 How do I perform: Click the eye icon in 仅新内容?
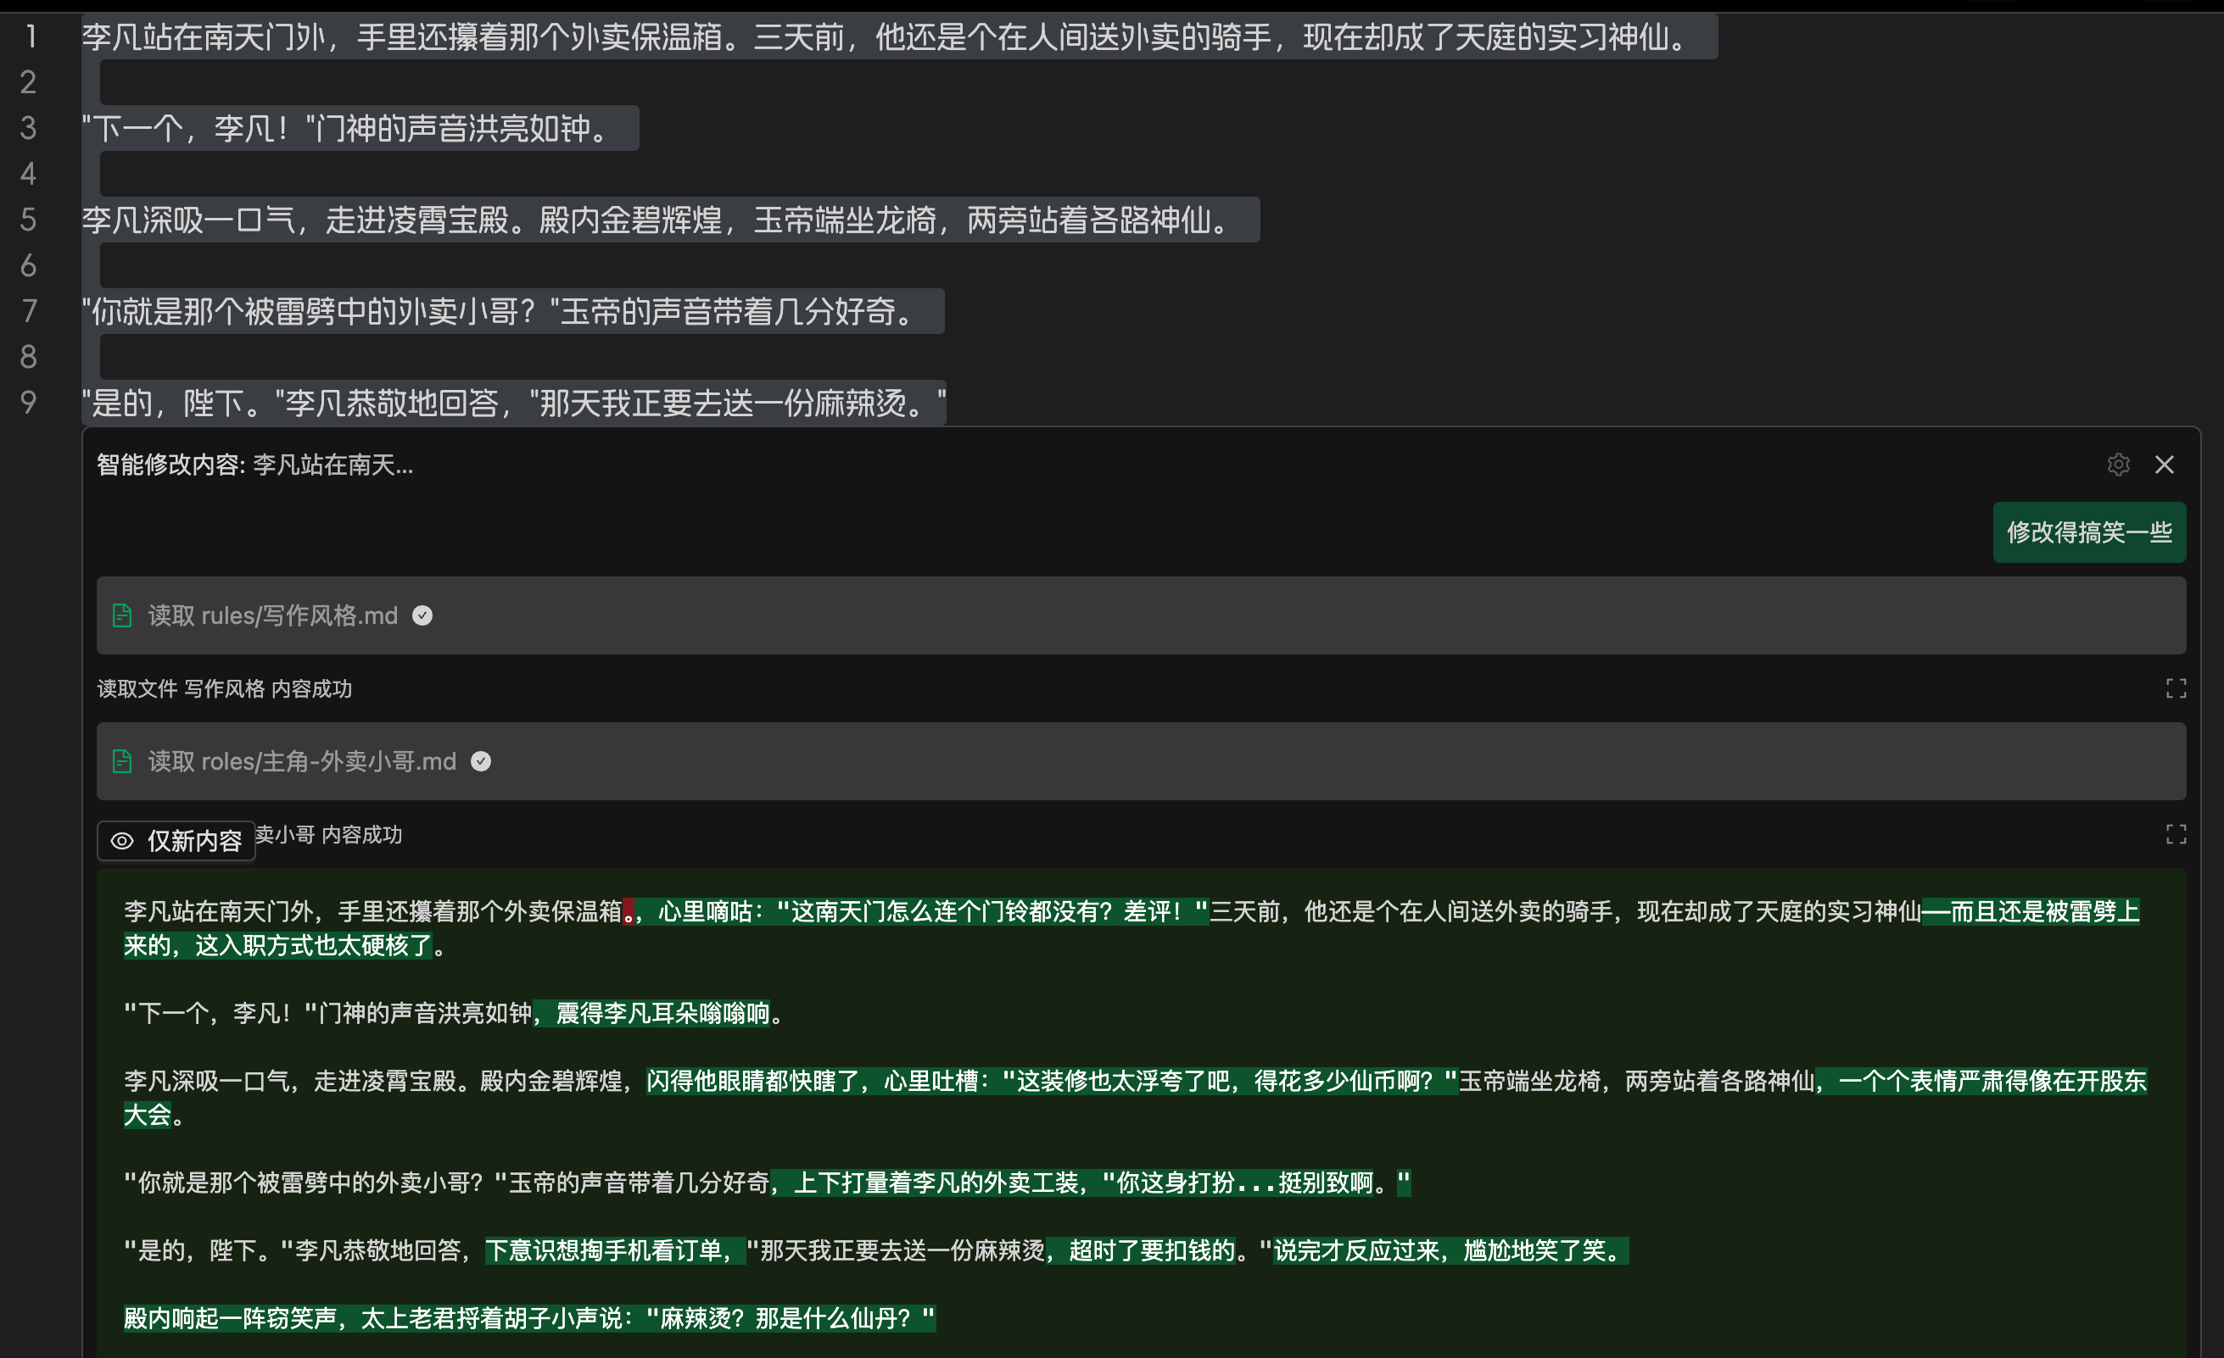(x=122, y=841)
